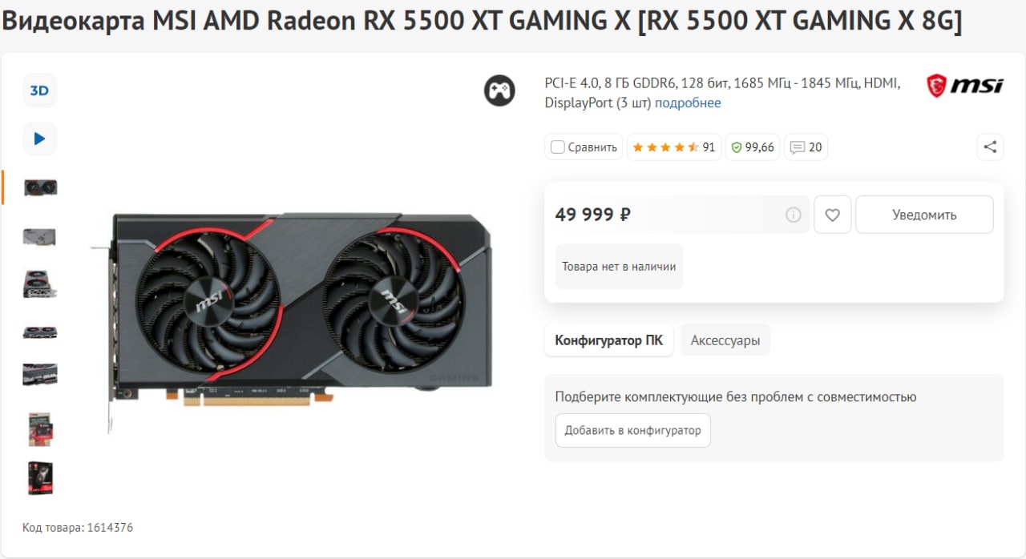Click Добавить в конфигуратор button
This screenshot has height=559, width=1026.
[633, 430]
